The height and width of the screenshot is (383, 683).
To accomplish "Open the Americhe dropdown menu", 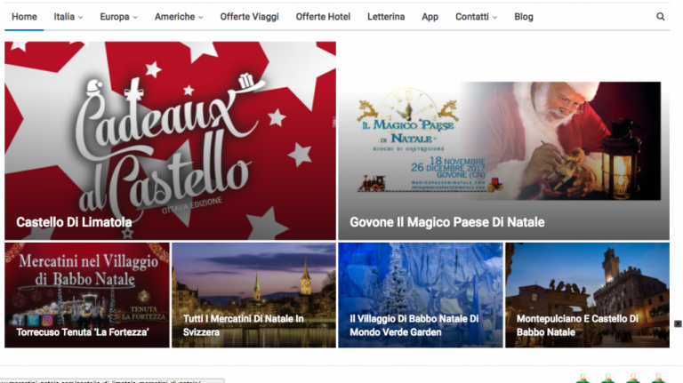I will coord(179,17).
